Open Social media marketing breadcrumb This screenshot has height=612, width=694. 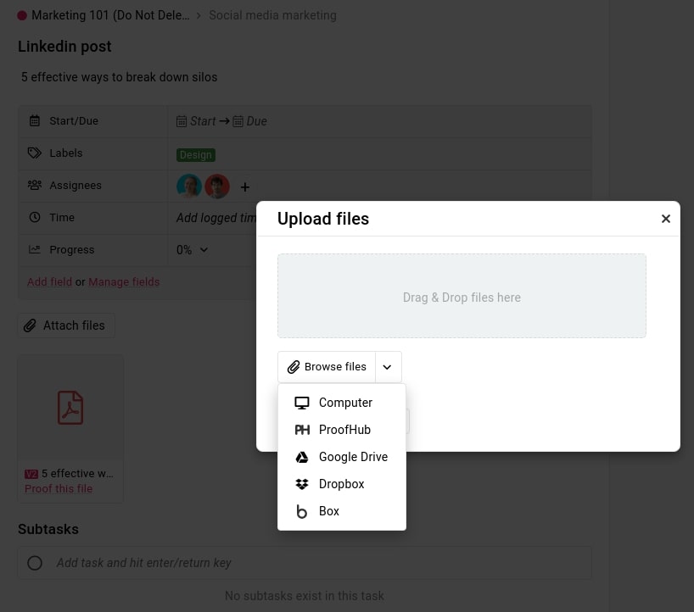(272, 15)
